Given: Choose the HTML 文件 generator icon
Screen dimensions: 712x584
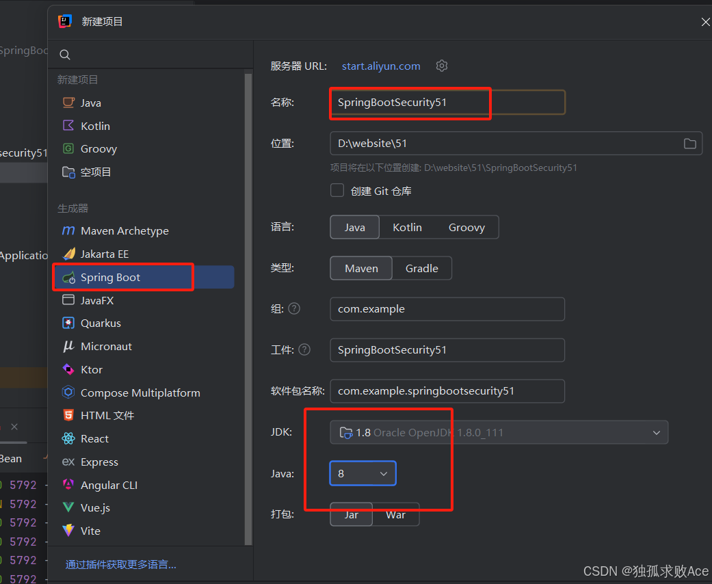Looking at the screenshot, I should [68, 415].
